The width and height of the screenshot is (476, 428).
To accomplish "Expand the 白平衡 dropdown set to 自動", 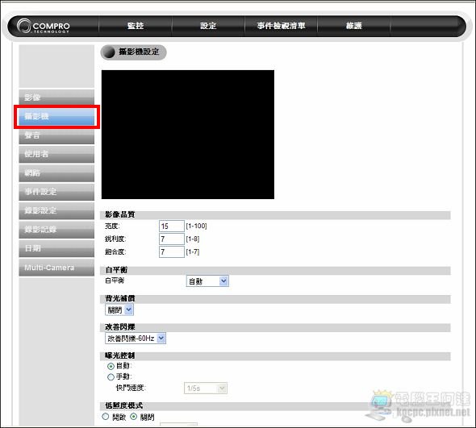I will pyautogui.click(x=207, y=281).
